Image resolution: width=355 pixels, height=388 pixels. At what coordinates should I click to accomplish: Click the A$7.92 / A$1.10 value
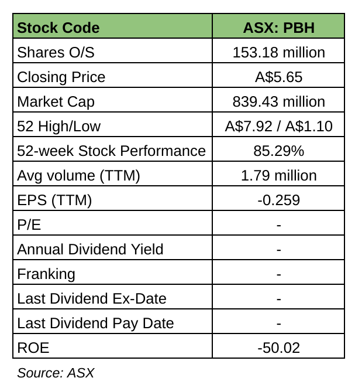click(x=278, y=126)
